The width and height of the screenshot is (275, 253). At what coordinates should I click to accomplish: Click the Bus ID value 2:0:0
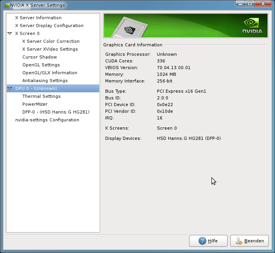(x=162, y=98)
